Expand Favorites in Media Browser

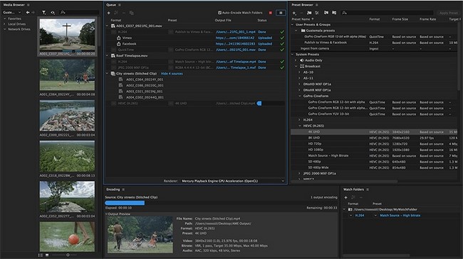(x=5, y=18)
